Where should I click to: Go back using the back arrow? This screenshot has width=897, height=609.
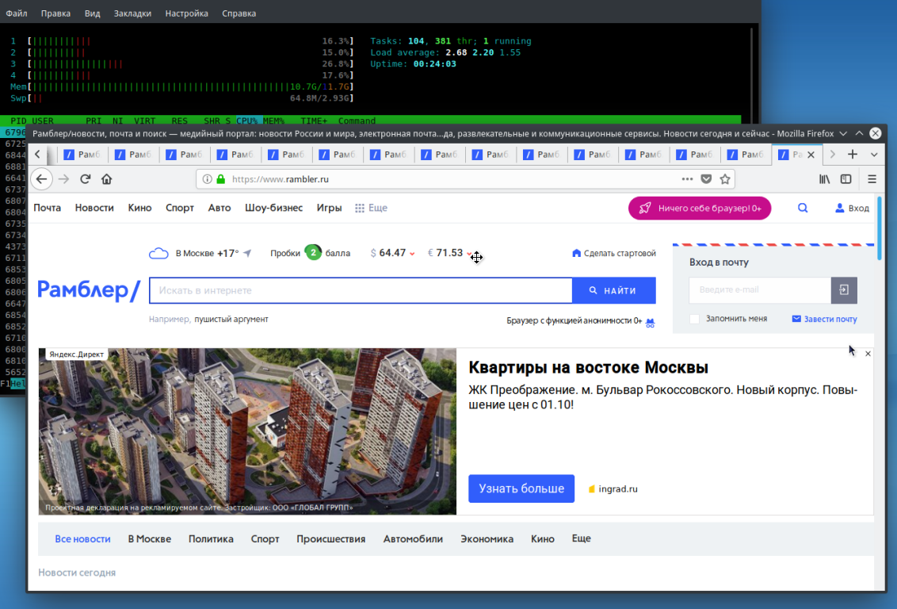41,179
